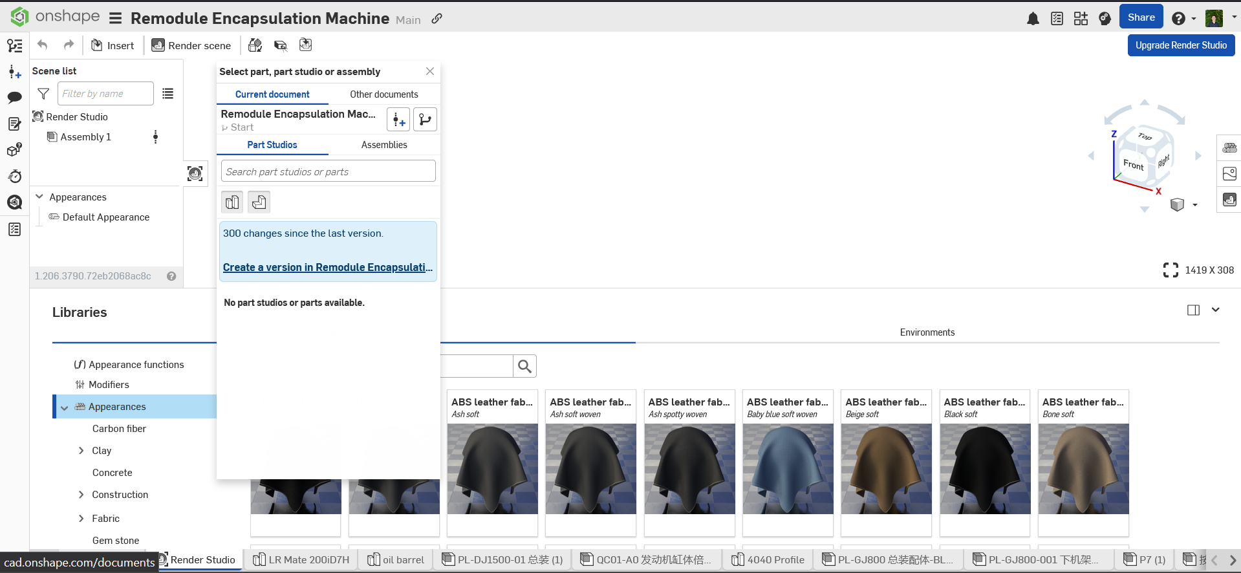Select Appearance functions in library tree

(136, 365)
